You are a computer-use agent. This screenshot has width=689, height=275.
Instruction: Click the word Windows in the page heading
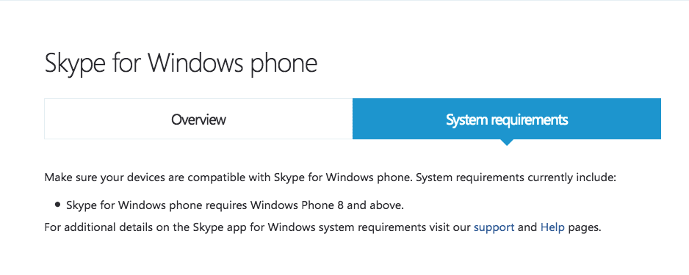point(195,63)
